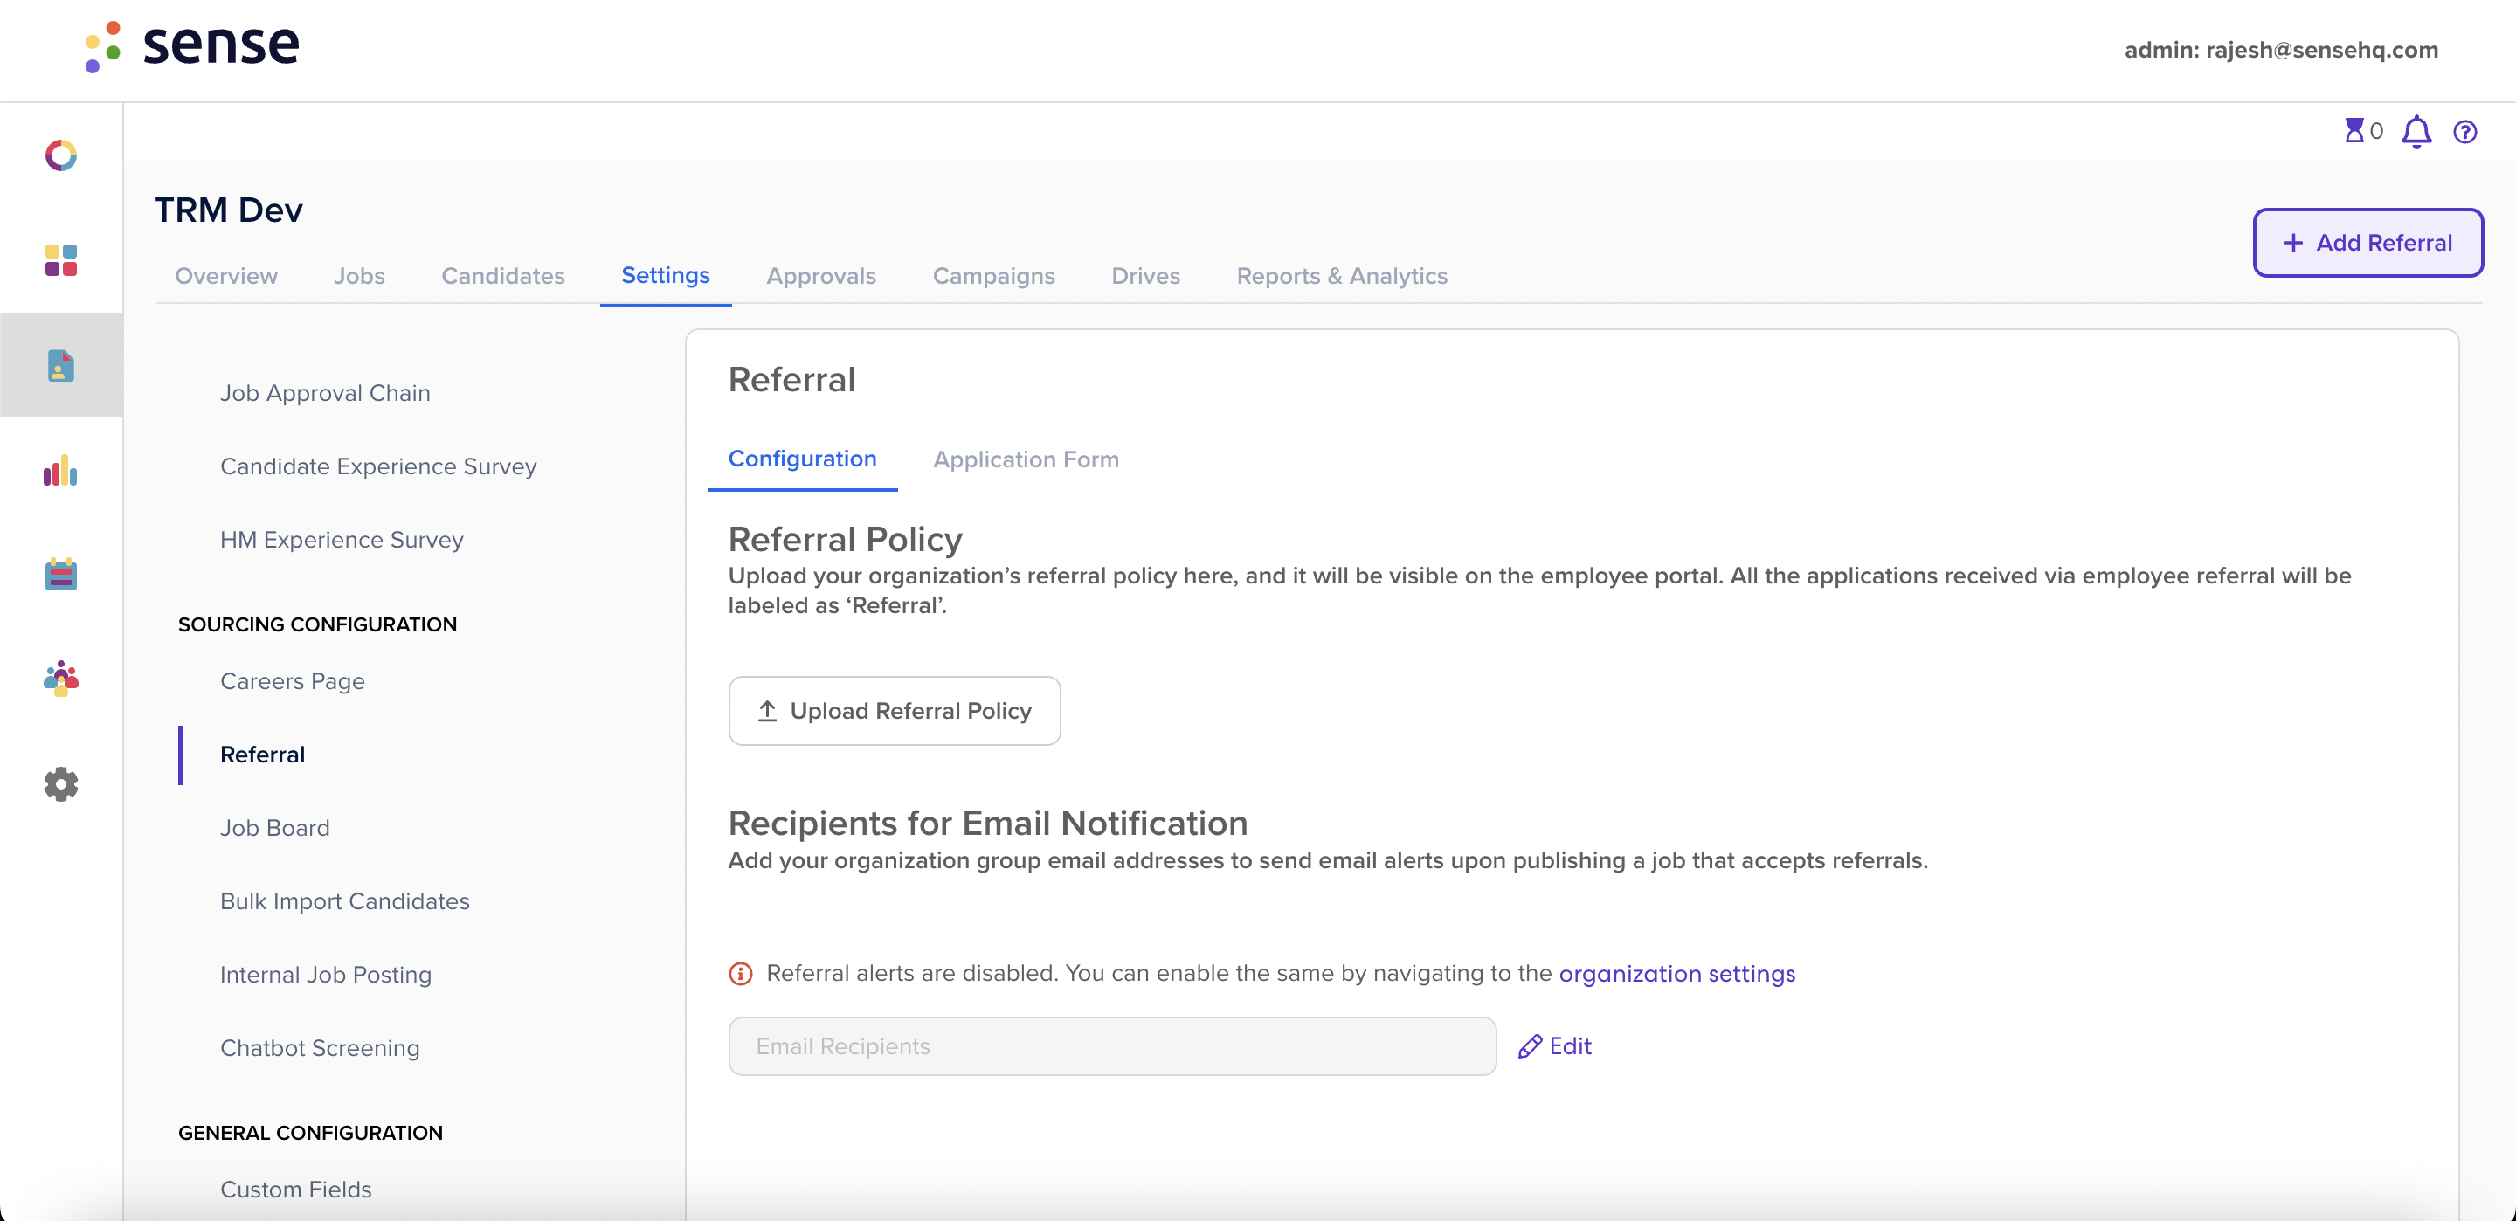2516x1221 pixels.
Task: Open the colorful ring dashboard icon
Action: tap(60, 155)
